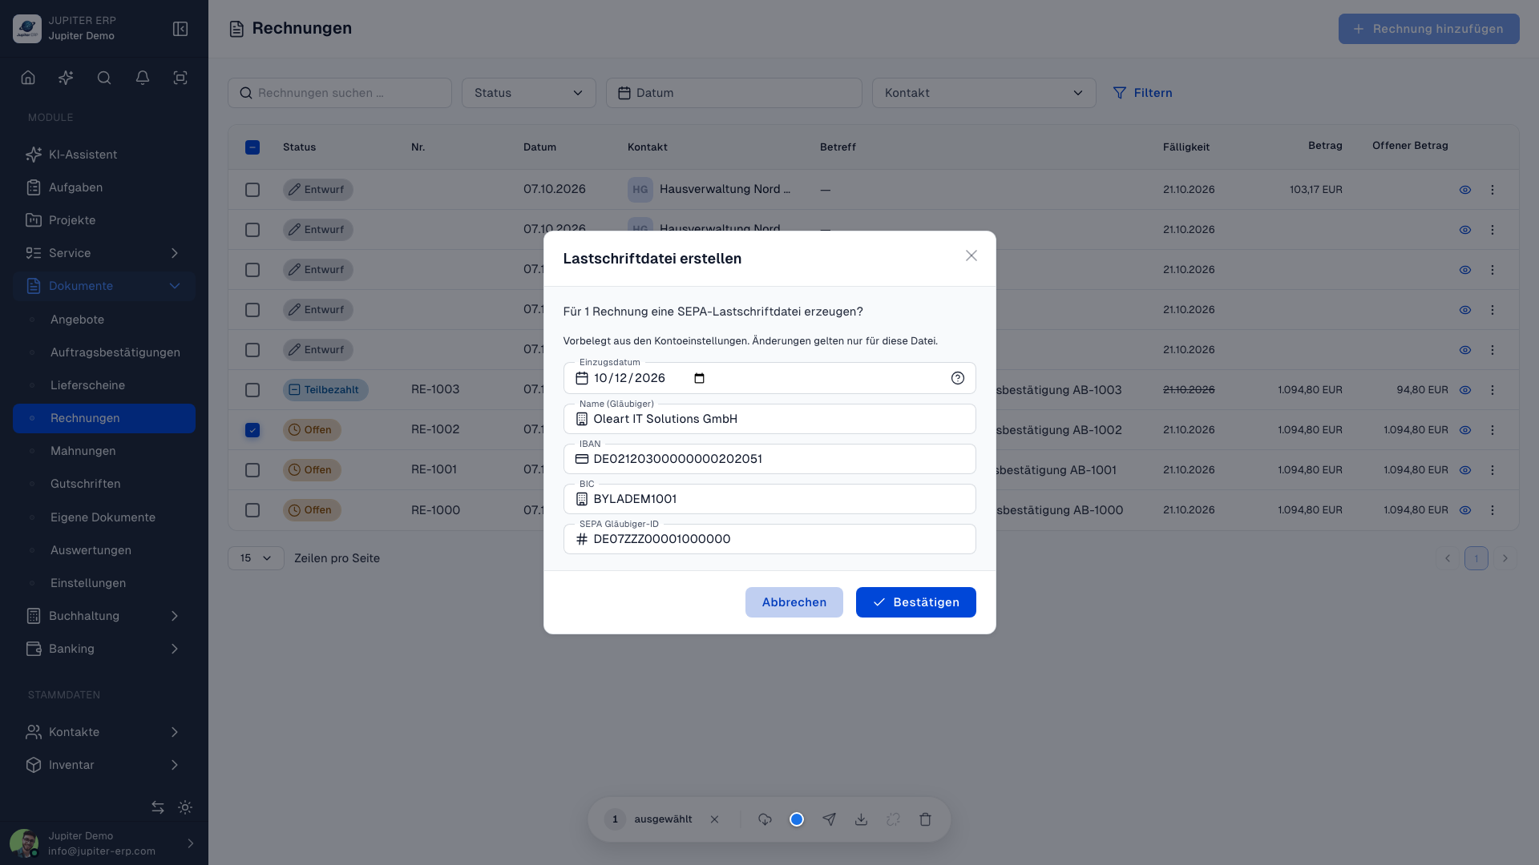Click the Abbrechen button
1539x865 pixels.
pyautogui.click(x=794, y=602)
